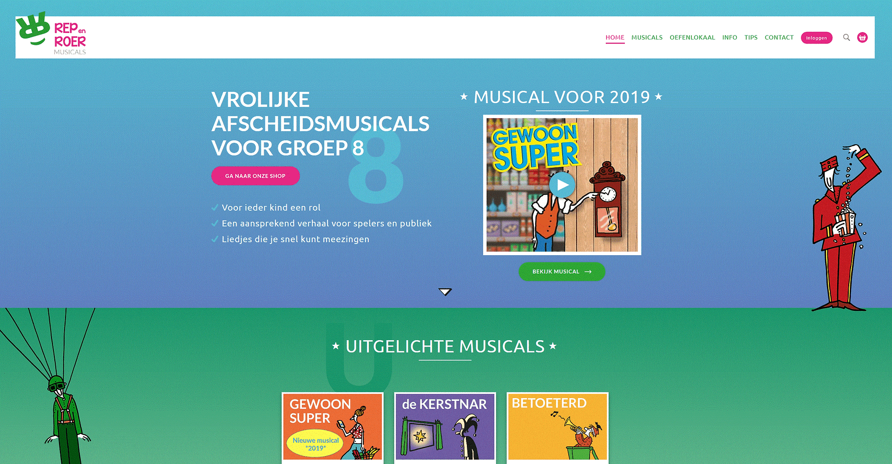Click the arrow on Bekijk Musical button
Screen dimensions: 892x464
(x=588, y=272)
